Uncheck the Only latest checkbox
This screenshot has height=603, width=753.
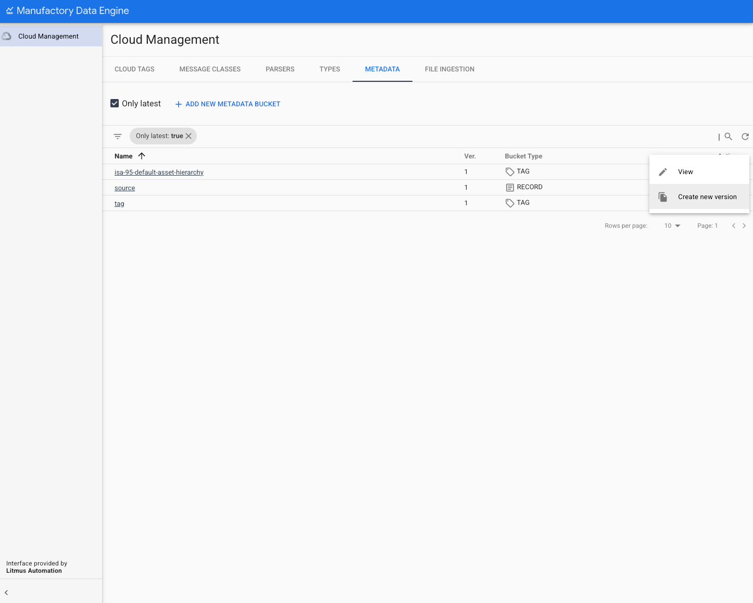[115, 104]
